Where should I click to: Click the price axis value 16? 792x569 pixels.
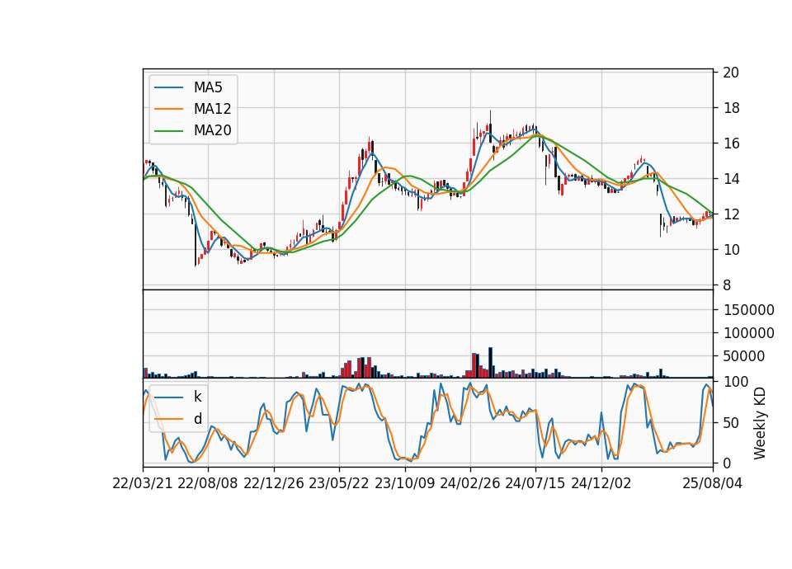pos(731,143)
